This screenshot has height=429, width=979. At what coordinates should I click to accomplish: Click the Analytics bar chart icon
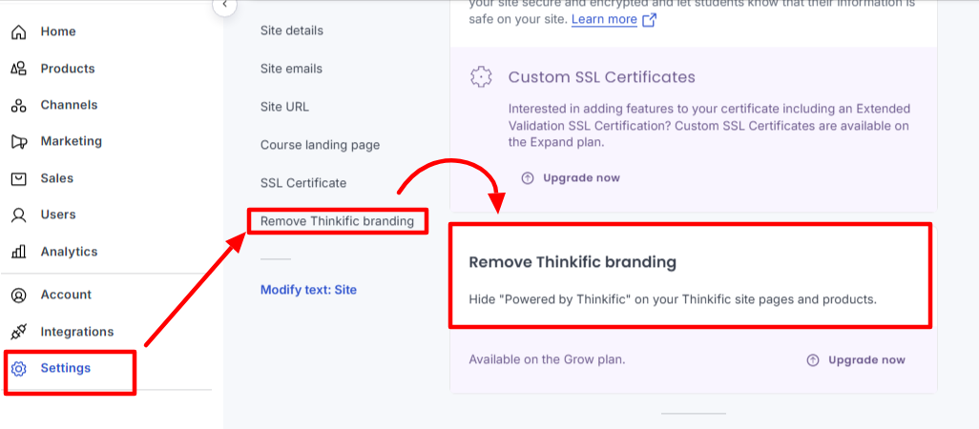point(18,252)
